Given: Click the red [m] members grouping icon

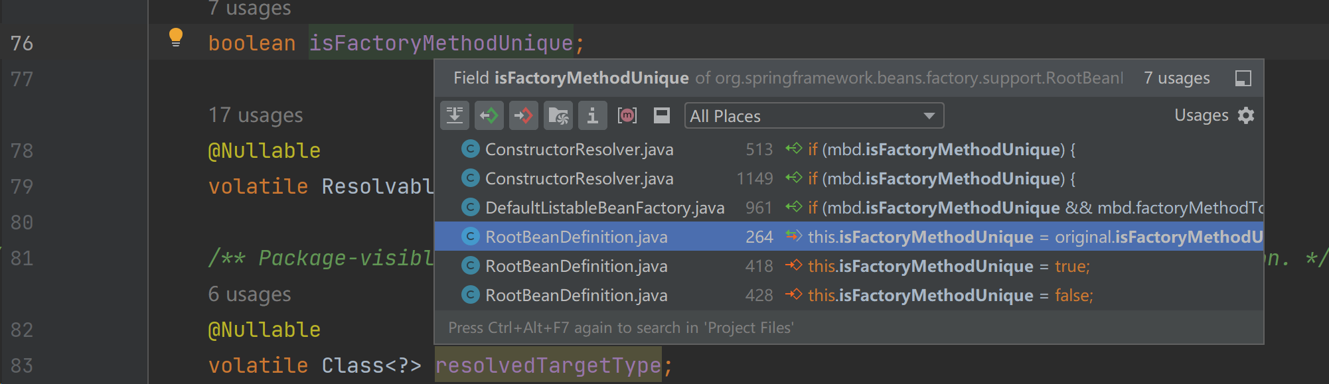Looking at the screenshot, I should [627, 116].
